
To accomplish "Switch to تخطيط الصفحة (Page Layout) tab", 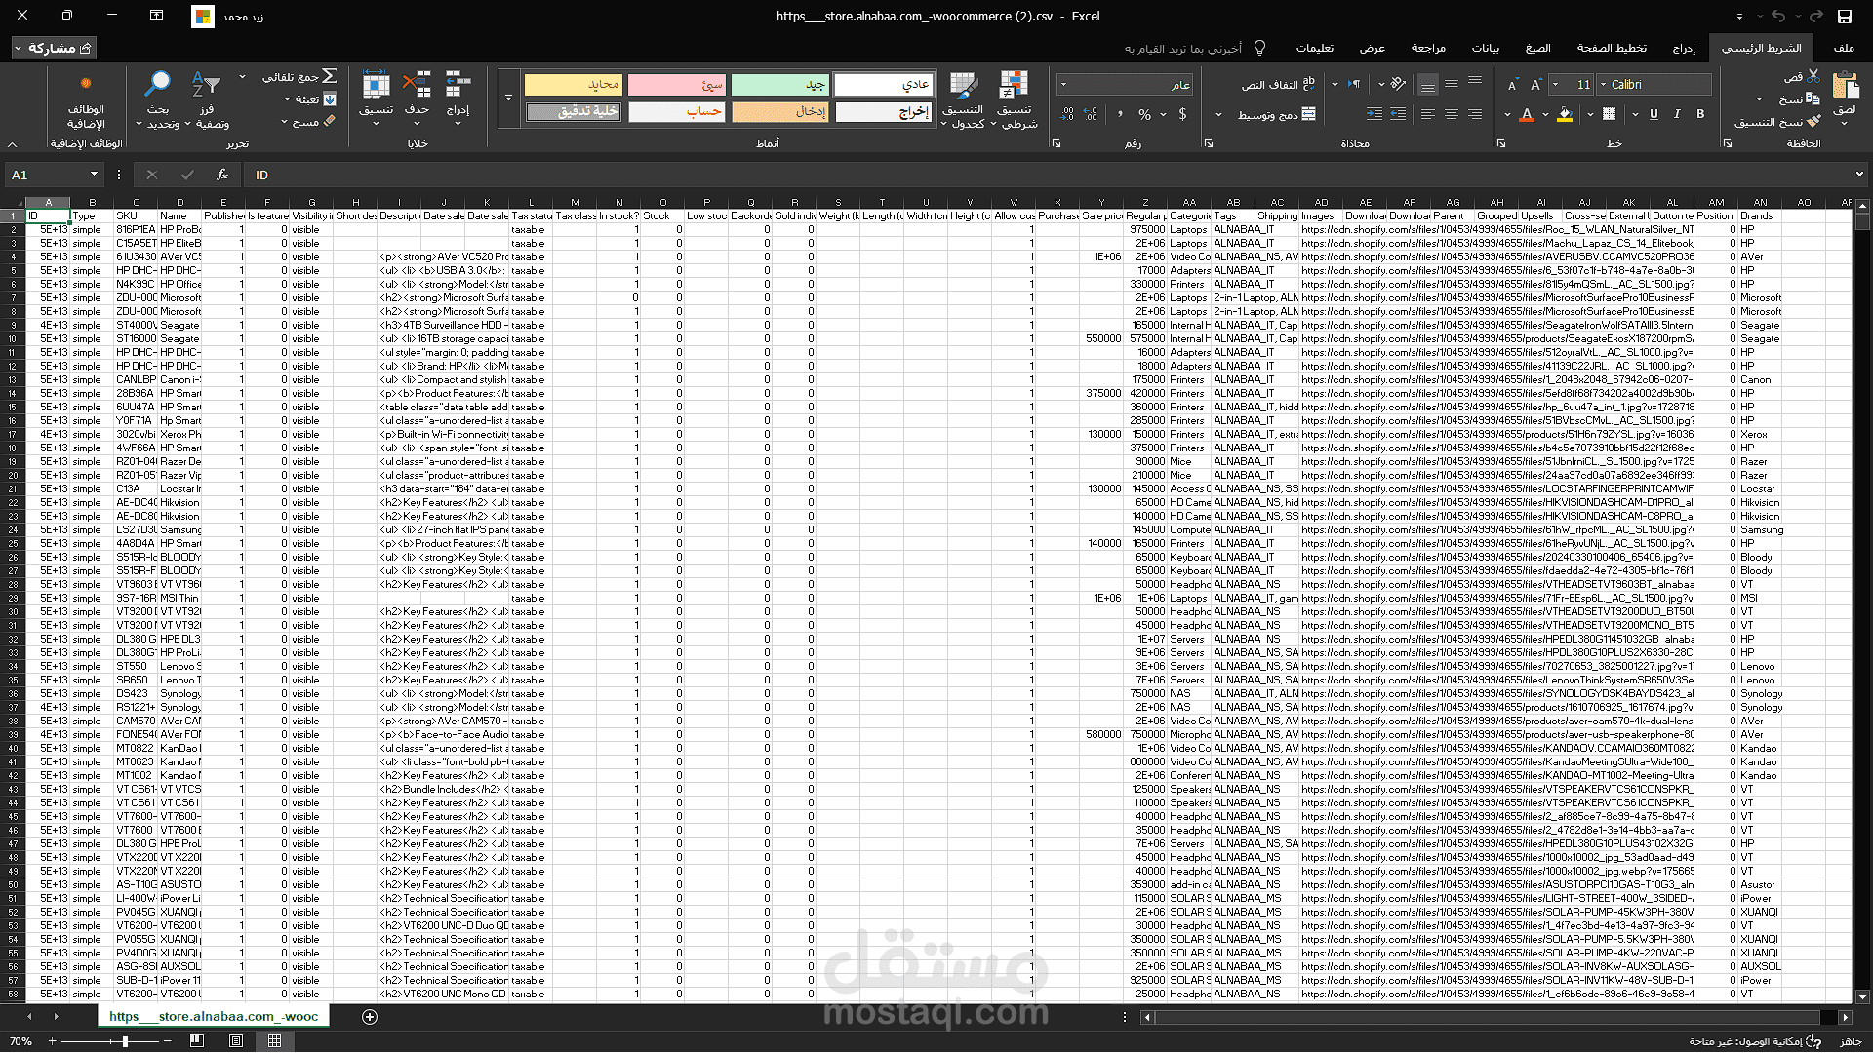I will tap(1612, 48).
